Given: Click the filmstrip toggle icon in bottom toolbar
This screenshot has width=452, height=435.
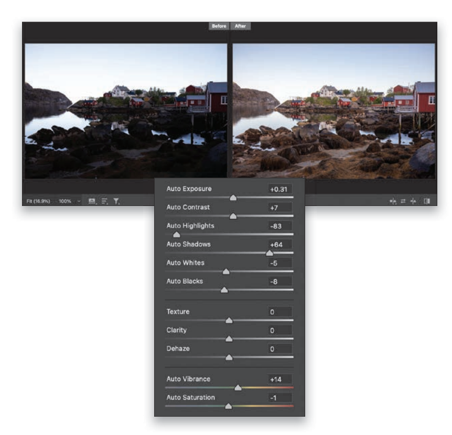Looking at the screenshot, I should click(x=92, y=201).
